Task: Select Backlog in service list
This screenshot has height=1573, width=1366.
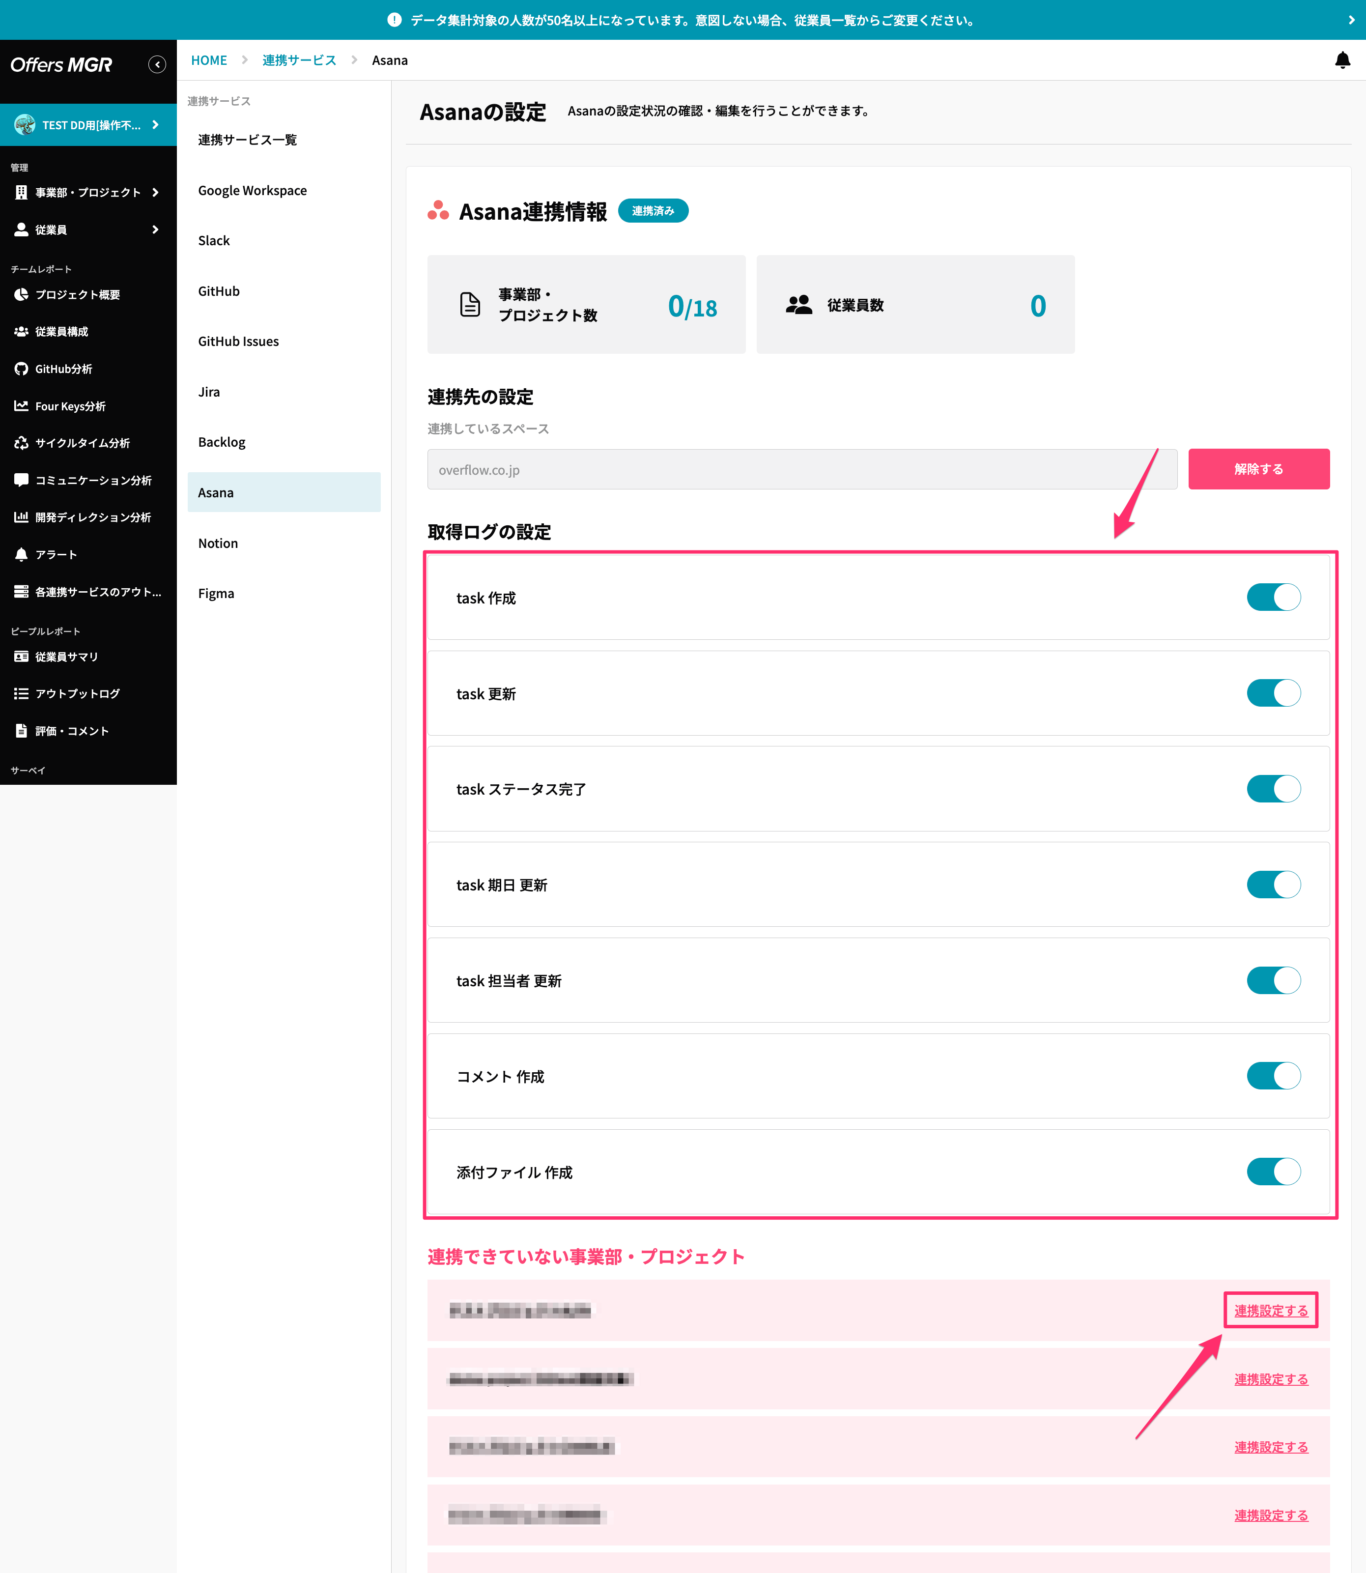Action: pyautogui.click(x=284, y=442)
